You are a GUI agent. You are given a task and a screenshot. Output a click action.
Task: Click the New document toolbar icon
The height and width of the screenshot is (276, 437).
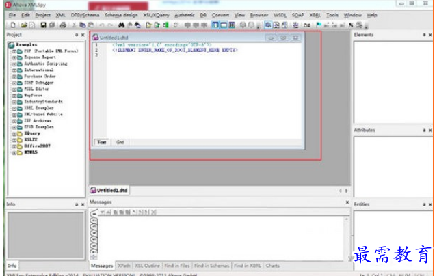13,25
